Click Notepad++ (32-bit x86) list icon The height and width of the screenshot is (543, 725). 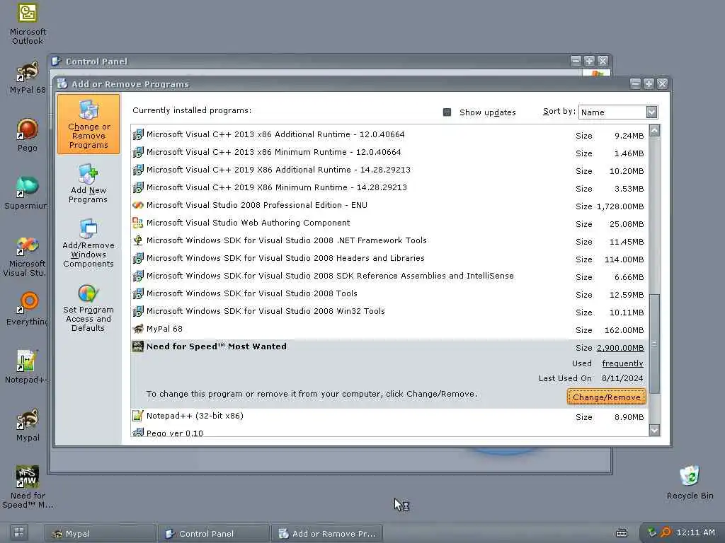pos(138,416)
